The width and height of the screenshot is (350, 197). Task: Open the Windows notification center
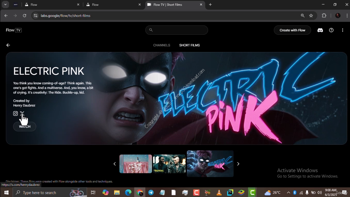pos(344,193)
